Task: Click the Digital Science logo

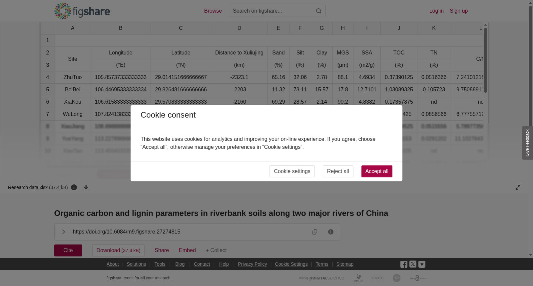Action: point(321,278)
